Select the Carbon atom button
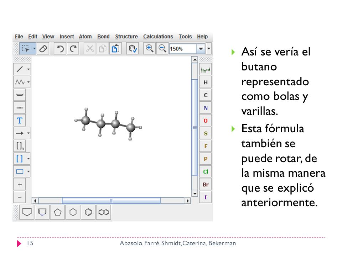Screen dimensions: 342x256 [x=206, y=95]
